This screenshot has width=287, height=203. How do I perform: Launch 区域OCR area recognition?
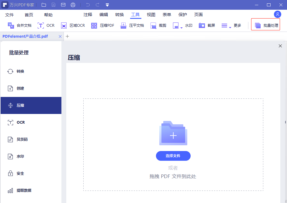(x=73, y=25)
